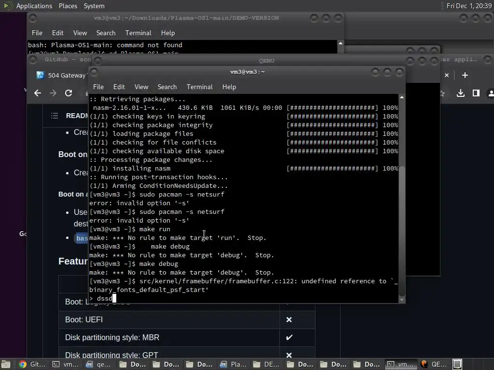This screenshot has width=494, height=370.
Task: Click the X mark in the Boot: UEFI row
Action: [289, 320]
